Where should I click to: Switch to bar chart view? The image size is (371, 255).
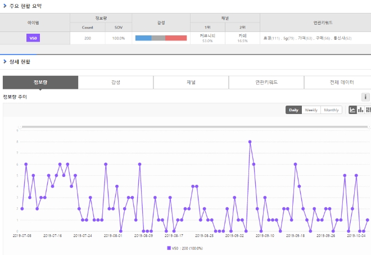point(360,110)
